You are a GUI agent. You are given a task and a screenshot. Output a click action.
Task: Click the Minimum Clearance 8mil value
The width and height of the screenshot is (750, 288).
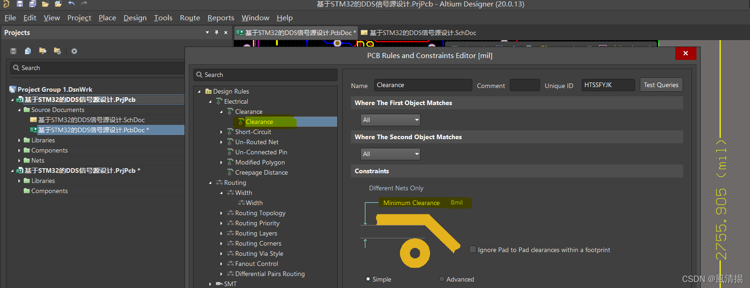(457, 202)
